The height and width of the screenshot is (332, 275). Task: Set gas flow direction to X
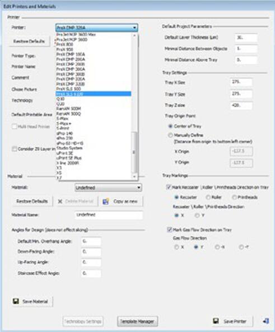click(x=176, y=247)
